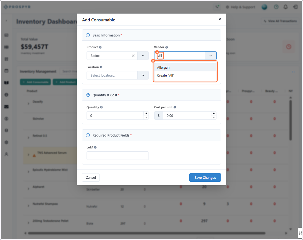Screen dimensions: 303x240
Task: Expand the Nutrafol Shampoo row
Action: point(29,206)
